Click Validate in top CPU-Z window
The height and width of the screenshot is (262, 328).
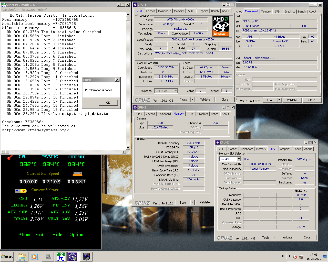pos(205,100)
